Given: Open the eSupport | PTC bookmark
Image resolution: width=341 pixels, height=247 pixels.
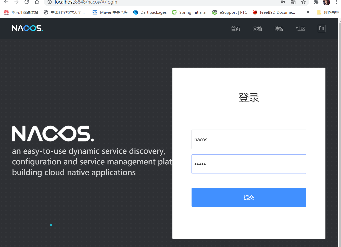Looking at the screenshot, I should (230, 12).
